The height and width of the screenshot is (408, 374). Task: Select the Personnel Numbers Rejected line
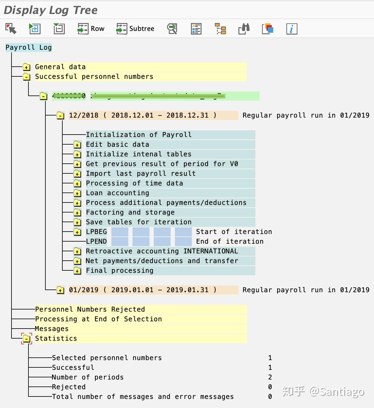pos(90,309)
